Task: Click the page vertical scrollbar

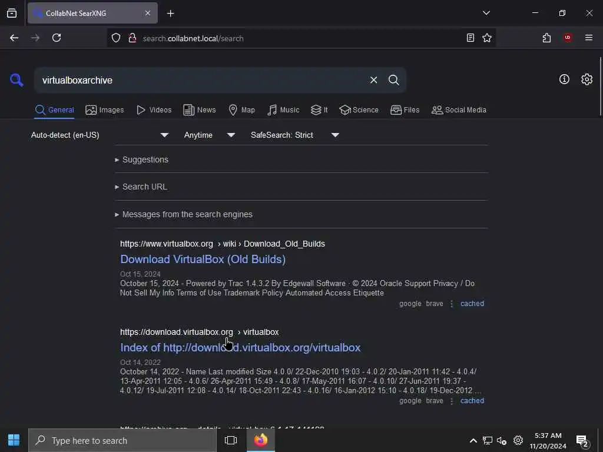Action: point(600,86)
